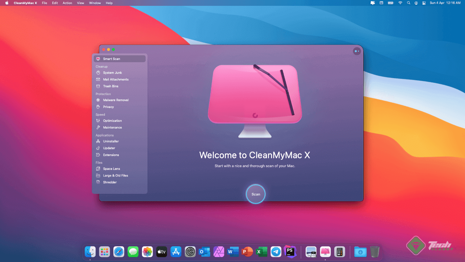Open the Maintenance module
This screenshot has height=262, width=465.
tap(112, 127)
